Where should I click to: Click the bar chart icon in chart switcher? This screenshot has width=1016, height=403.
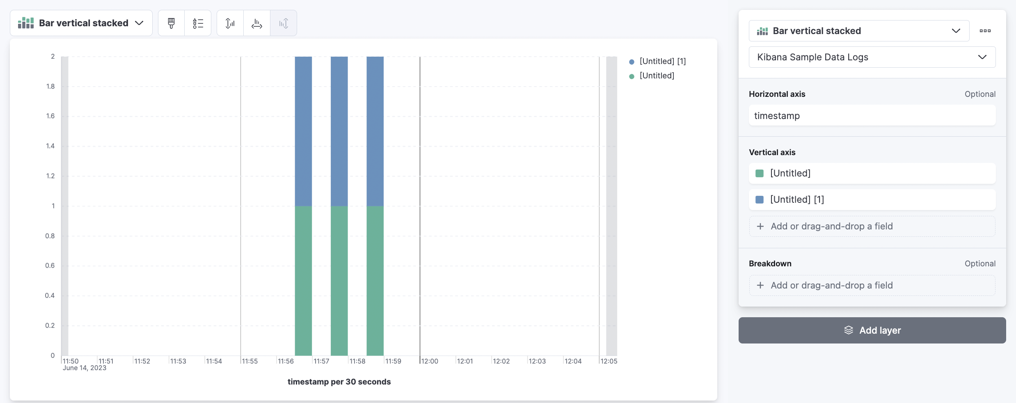(26, 23)
